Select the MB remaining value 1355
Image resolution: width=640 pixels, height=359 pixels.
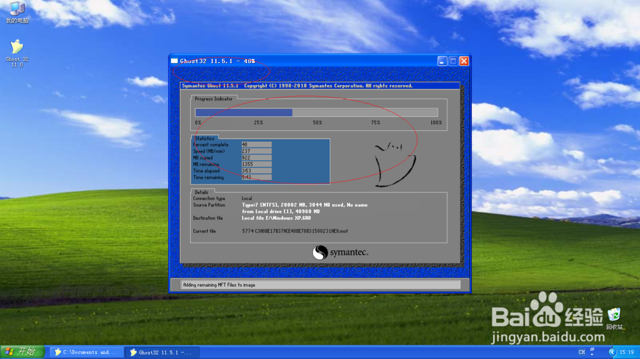tap(257, 164)
